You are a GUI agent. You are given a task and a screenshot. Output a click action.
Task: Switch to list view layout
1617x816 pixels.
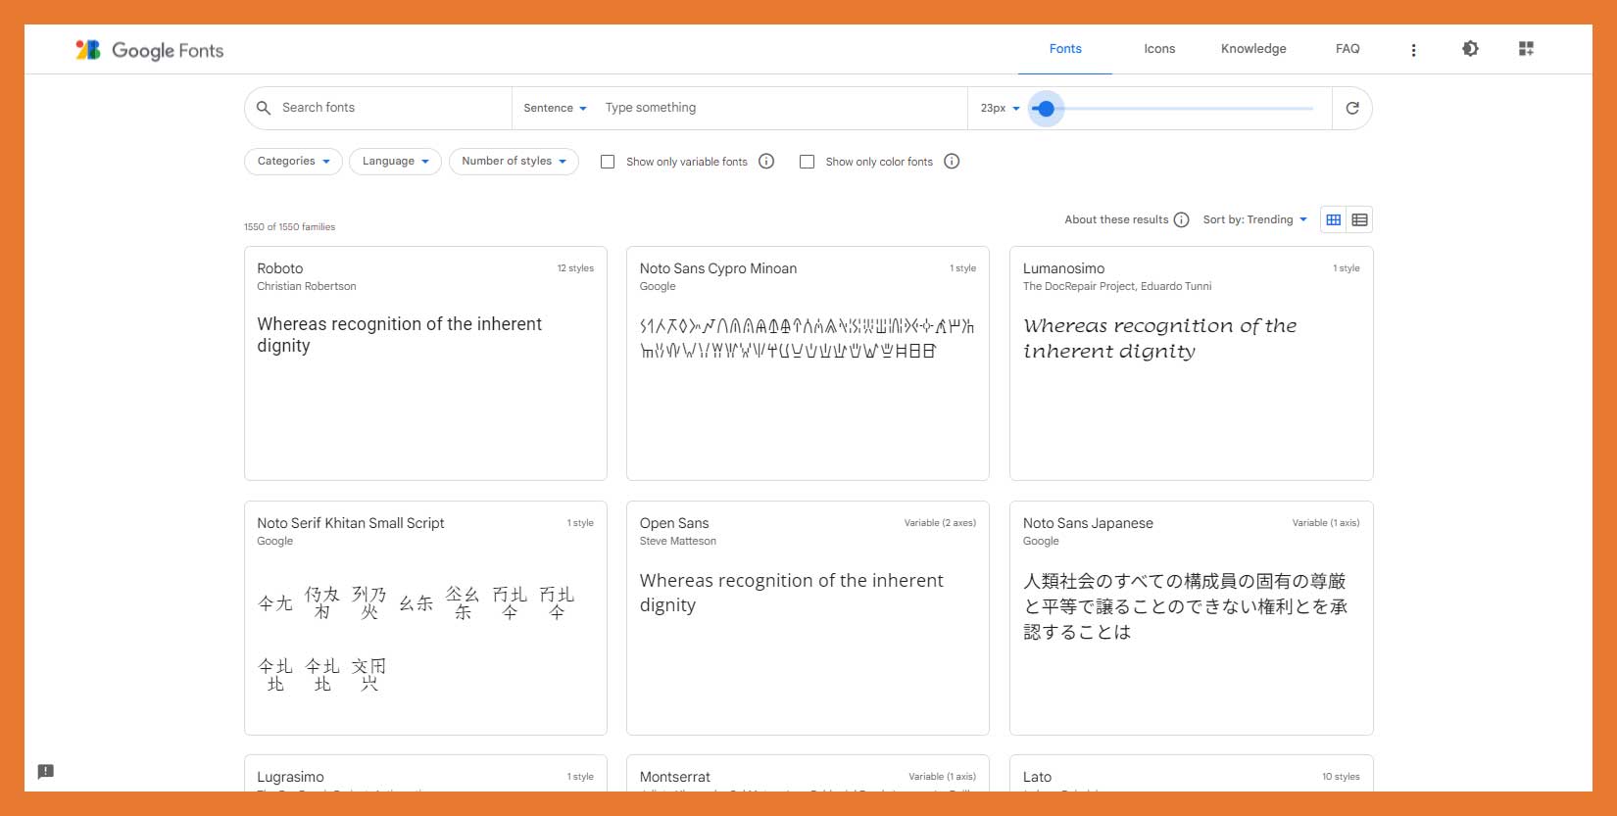(x=1359, y=219)
